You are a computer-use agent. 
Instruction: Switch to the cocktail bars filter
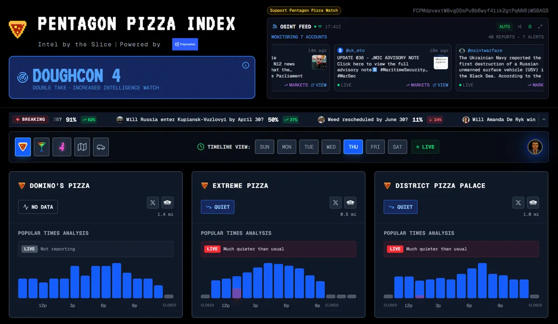(42, 146)
